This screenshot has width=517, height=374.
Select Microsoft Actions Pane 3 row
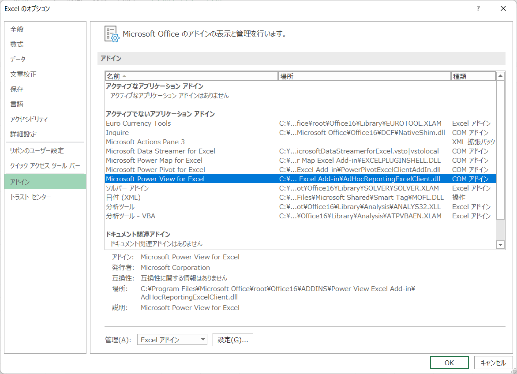tap(300, 142)
